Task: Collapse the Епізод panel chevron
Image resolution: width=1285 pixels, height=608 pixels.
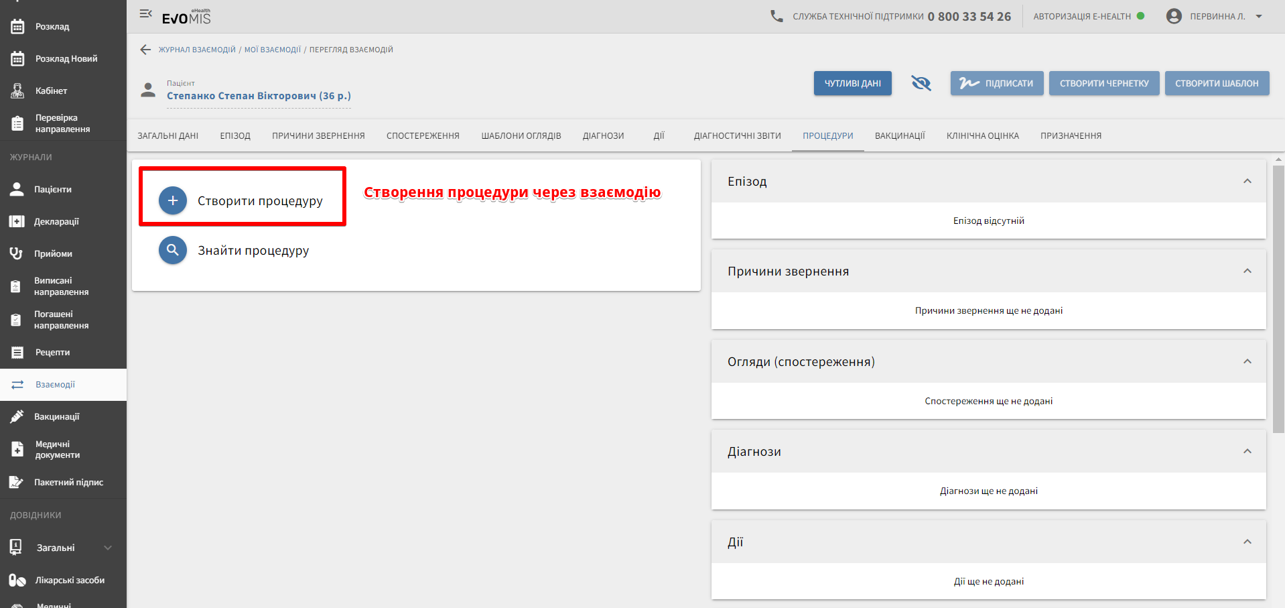Action: tap(1247, 181)
